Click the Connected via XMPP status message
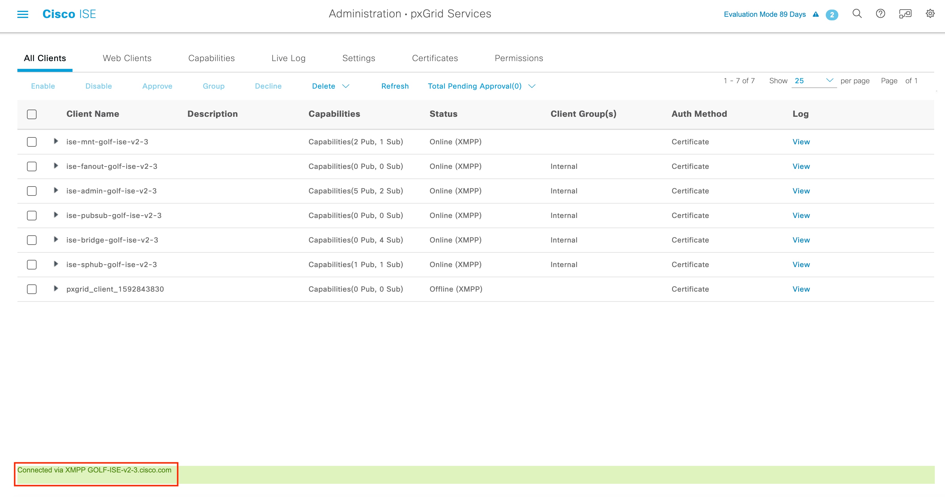Viewport: 945px width, 497px height. [94, 470]
